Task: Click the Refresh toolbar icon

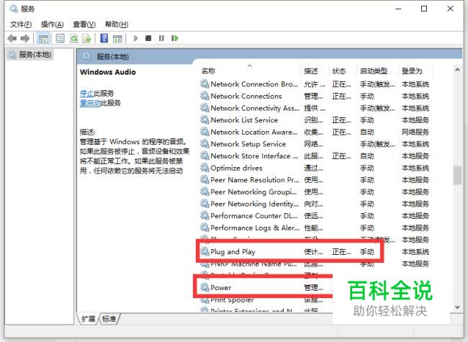Action: 73,38
